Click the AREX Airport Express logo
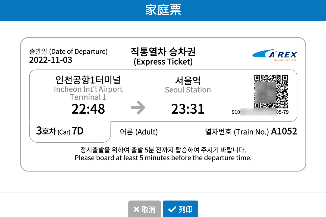This screenshot has height=217, width=326. (275, 55)
